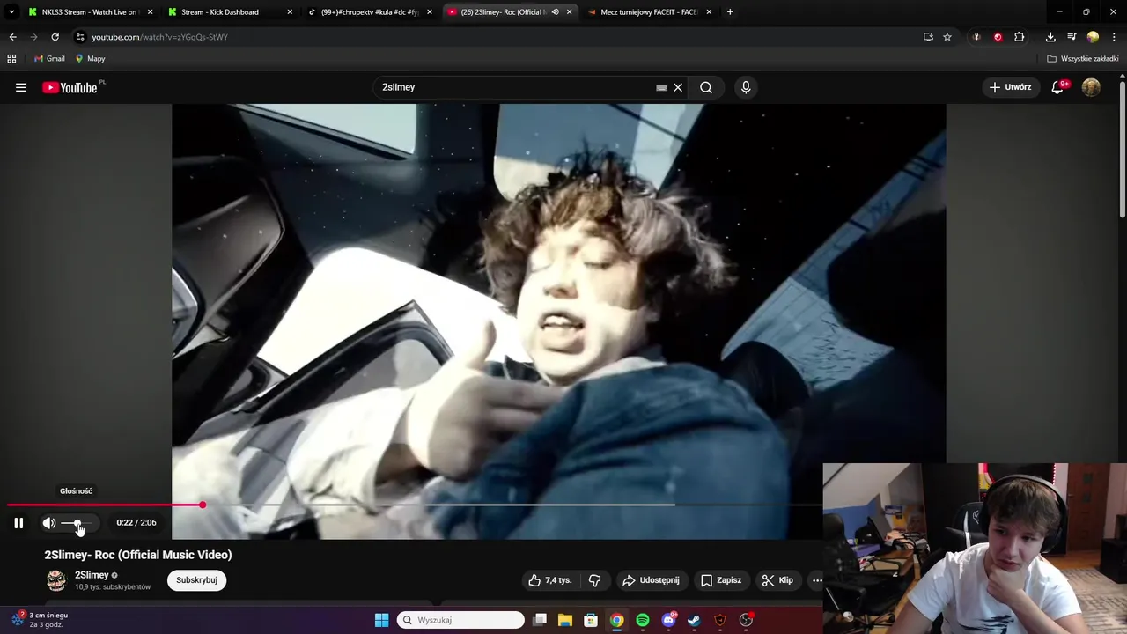1127x634 pixels.
Task: Open the on-screen keyboard icon in search box
Action: click(x=662, y=87)
